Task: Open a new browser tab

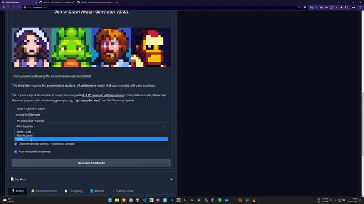Action: 117,2
